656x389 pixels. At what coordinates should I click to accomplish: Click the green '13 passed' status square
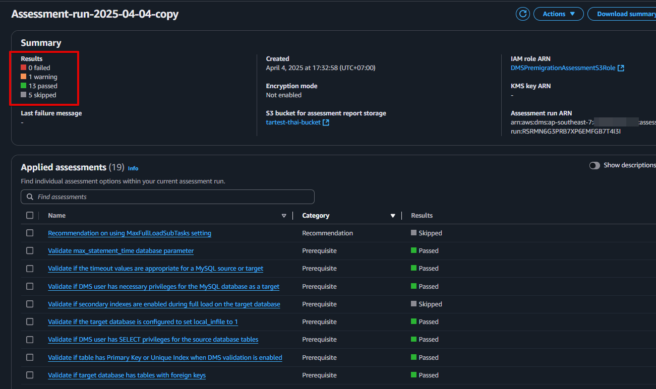point(24,86)
